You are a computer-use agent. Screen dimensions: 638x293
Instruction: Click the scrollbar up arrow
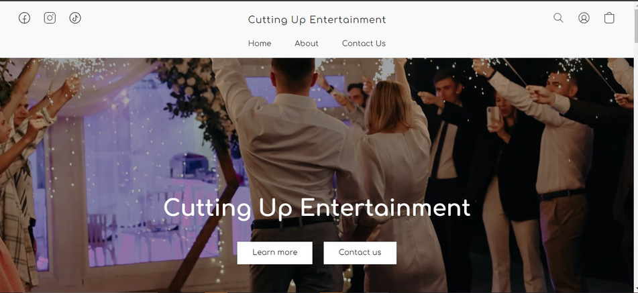[x=635, y=5]
